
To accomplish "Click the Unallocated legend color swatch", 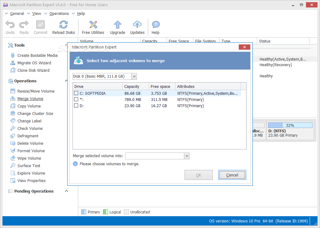I will 126,212.
